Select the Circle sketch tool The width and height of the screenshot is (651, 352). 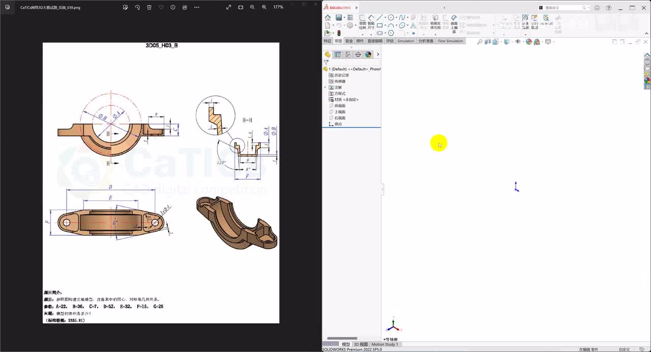tap(391, 17)
